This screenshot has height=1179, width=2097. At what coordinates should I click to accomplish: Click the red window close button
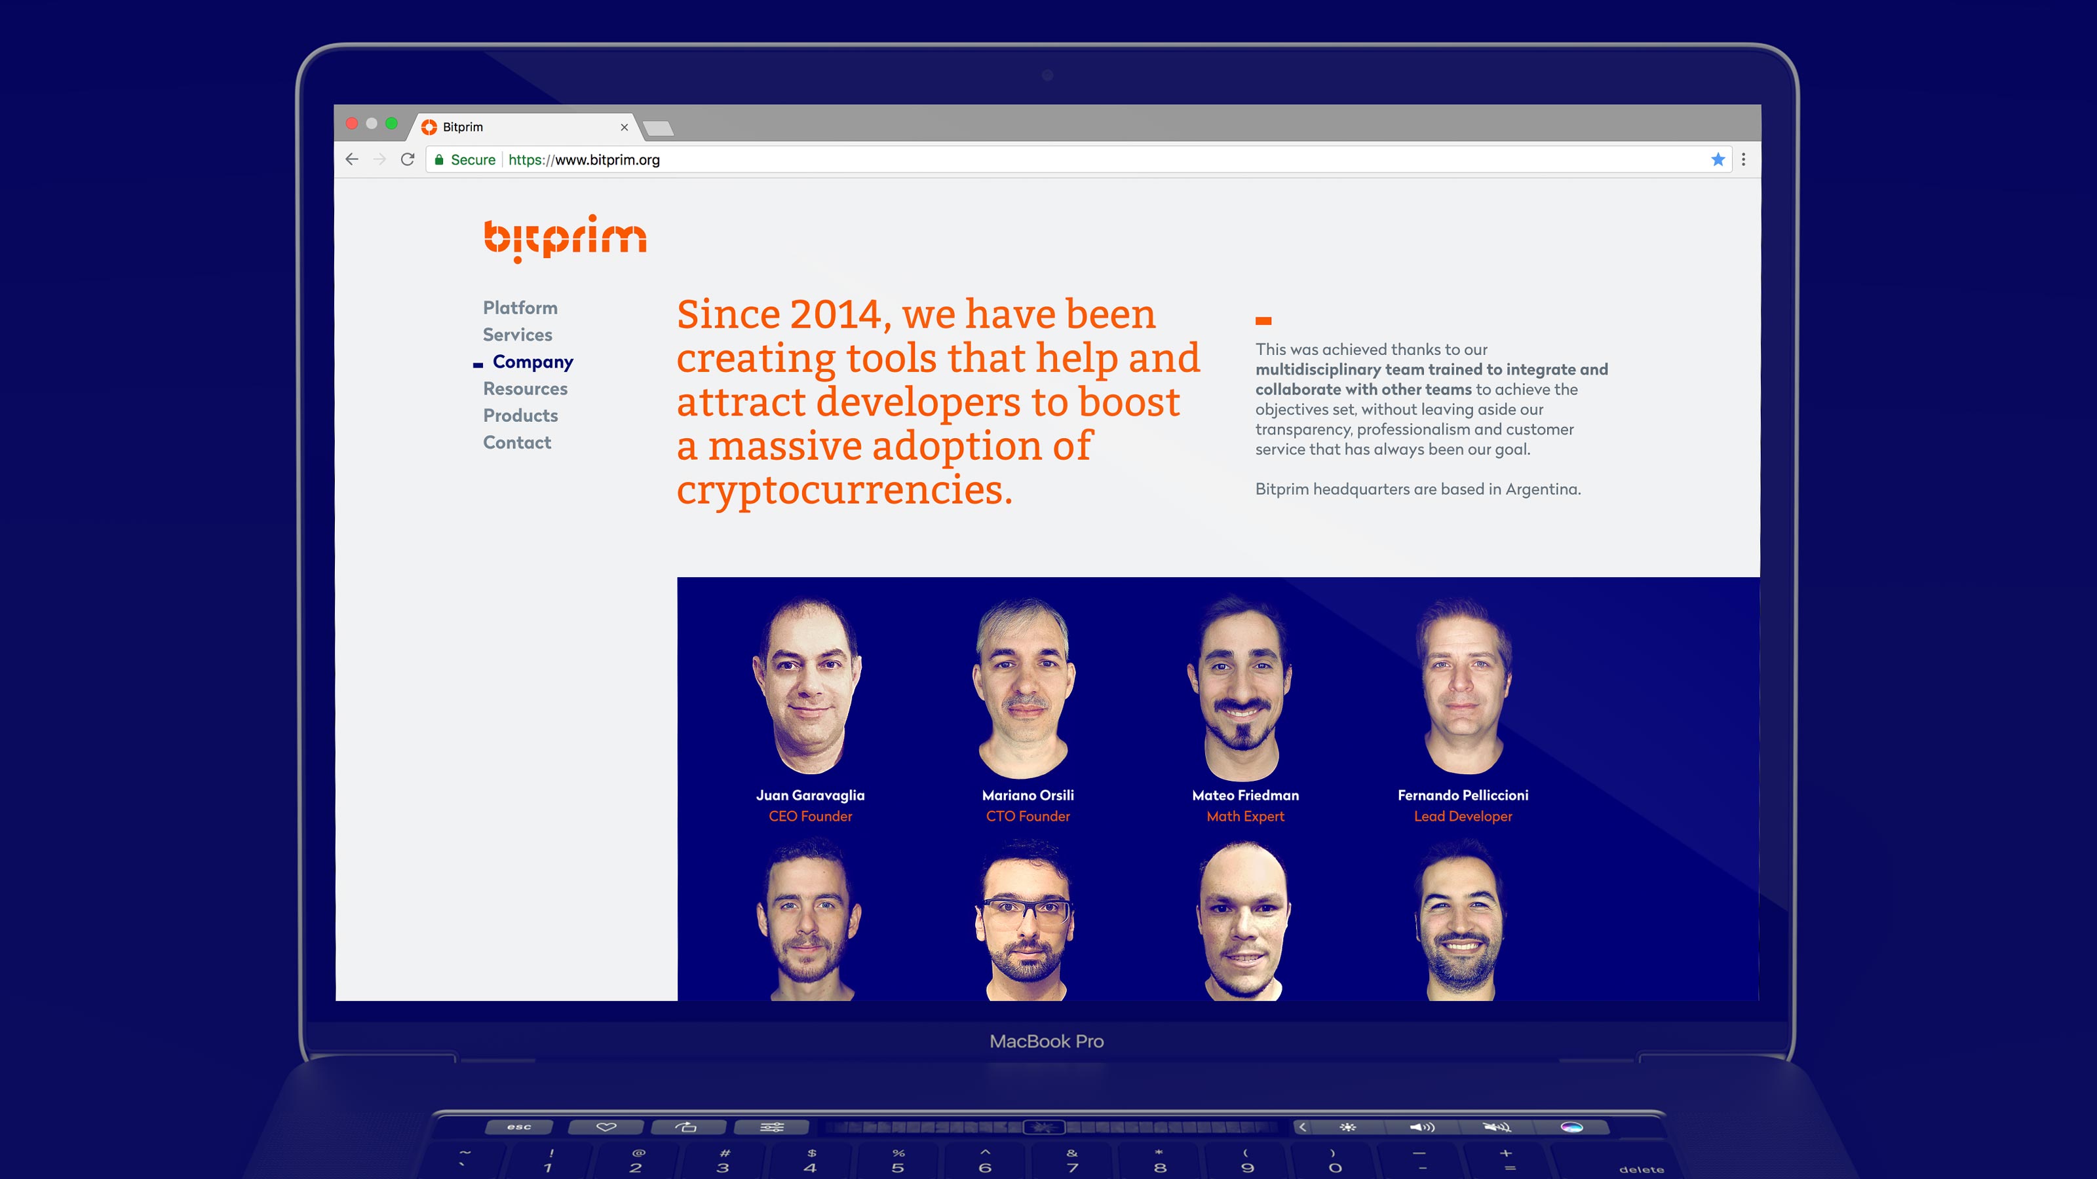click(x=352, y=124)
